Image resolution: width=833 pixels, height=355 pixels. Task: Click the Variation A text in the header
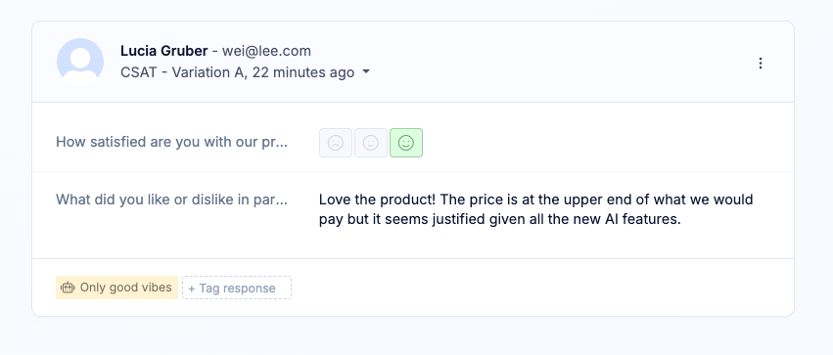tap(208, 72)
